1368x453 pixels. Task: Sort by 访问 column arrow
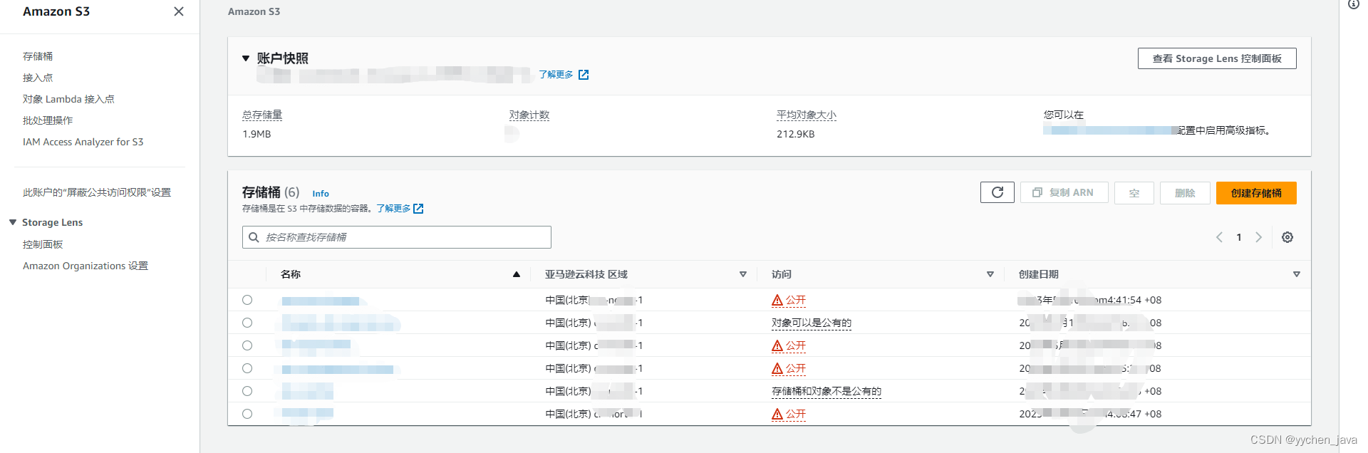[x=990, y=274]
